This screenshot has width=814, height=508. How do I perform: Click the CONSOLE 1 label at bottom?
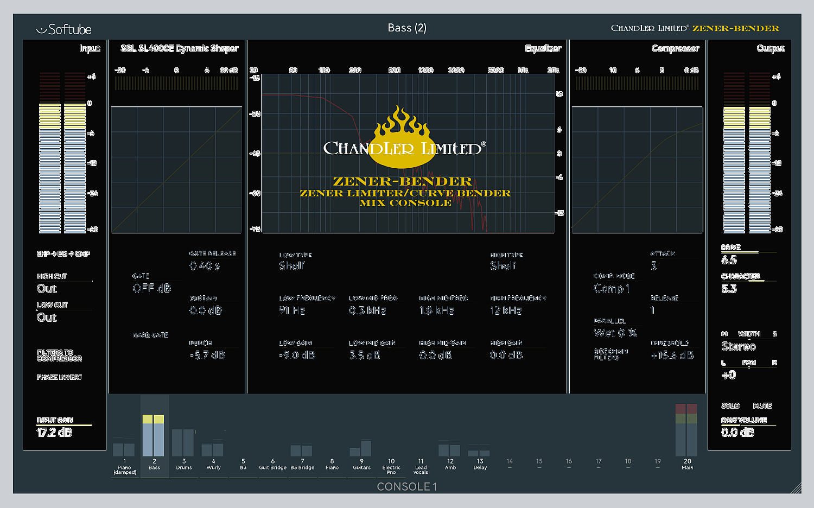407,486
